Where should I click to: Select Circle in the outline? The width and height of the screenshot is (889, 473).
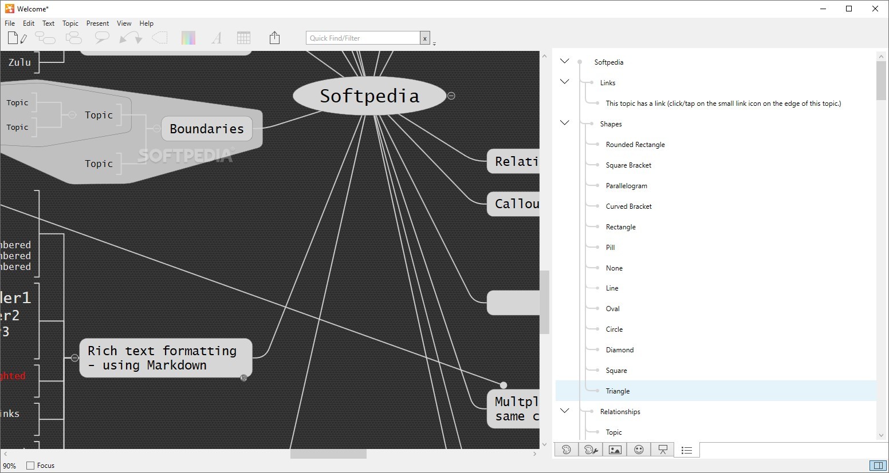(x=614, y=329)
